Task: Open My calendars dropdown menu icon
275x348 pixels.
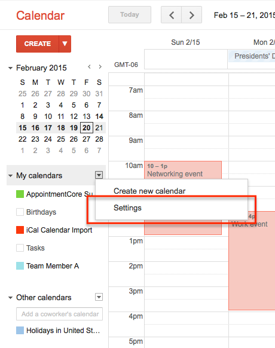Action: coord(99,175)
